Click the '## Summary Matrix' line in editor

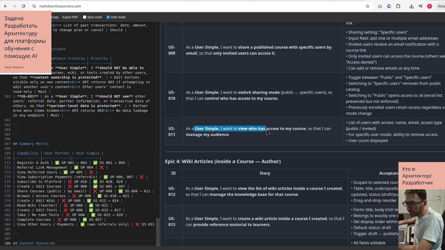tap(31, 144)
